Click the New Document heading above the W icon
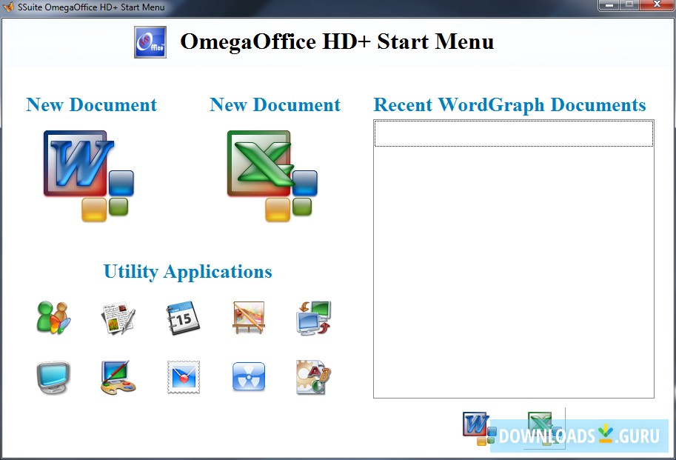Viewport: 676px width, 460px height. (x=91, y=104)
